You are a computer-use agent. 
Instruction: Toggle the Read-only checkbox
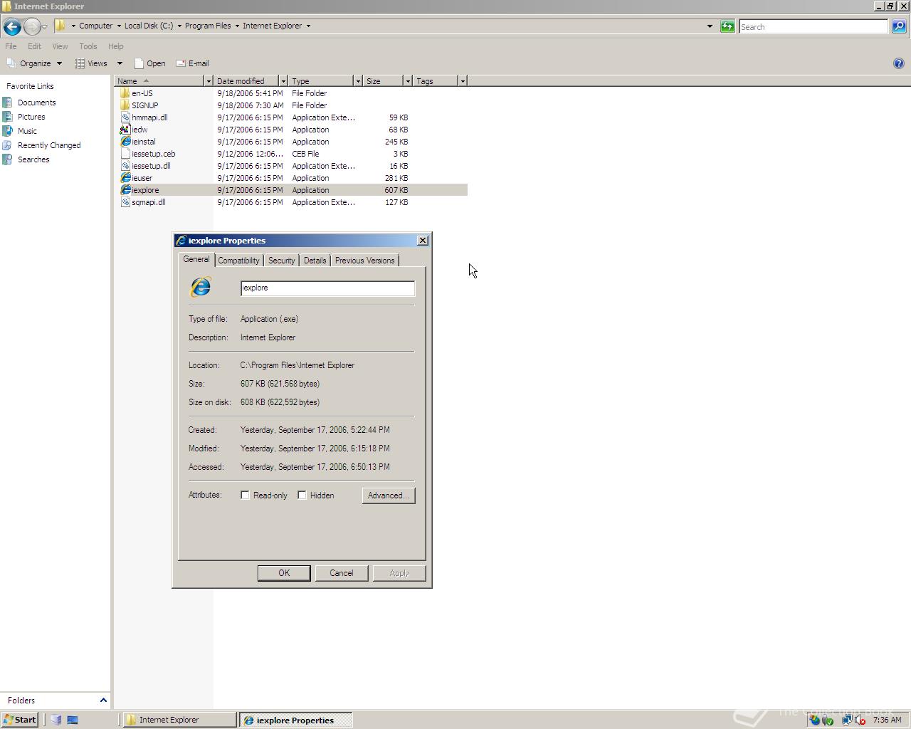click(245, 495)
